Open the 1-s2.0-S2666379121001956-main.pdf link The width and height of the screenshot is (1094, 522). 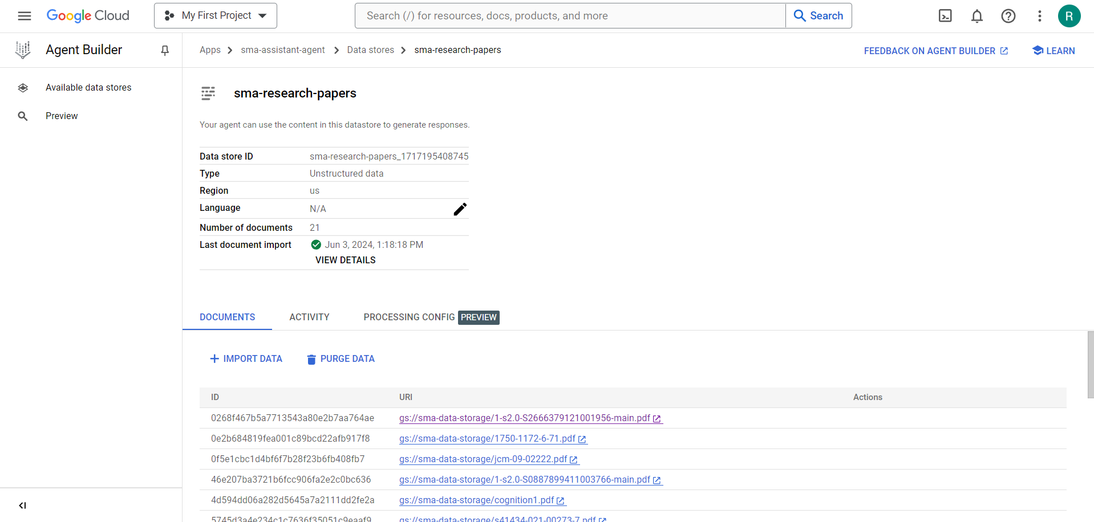point(530,418)
